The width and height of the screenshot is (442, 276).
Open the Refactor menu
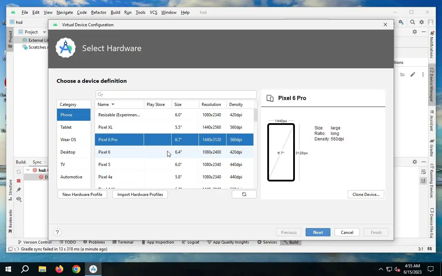(99, 12)
